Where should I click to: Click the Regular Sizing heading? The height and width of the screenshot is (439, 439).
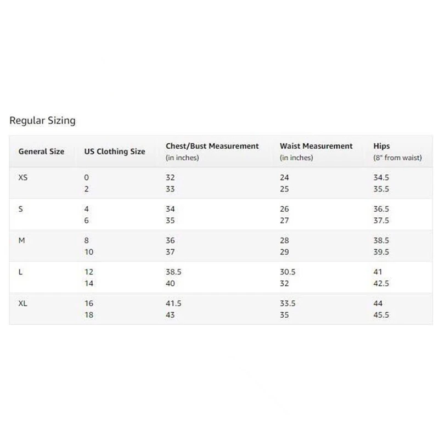(43, 121)
